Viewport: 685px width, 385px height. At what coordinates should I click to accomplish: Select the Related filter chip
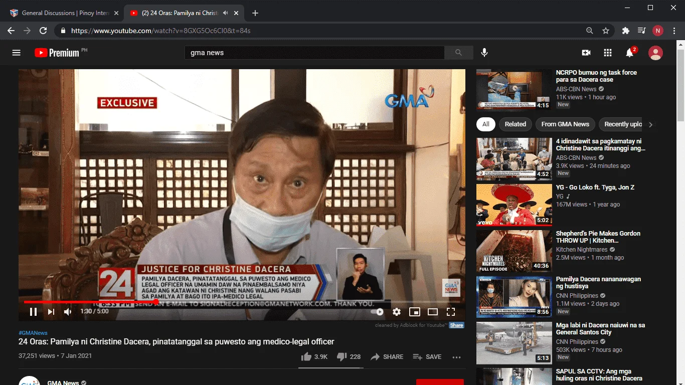[x=516, y=124]
